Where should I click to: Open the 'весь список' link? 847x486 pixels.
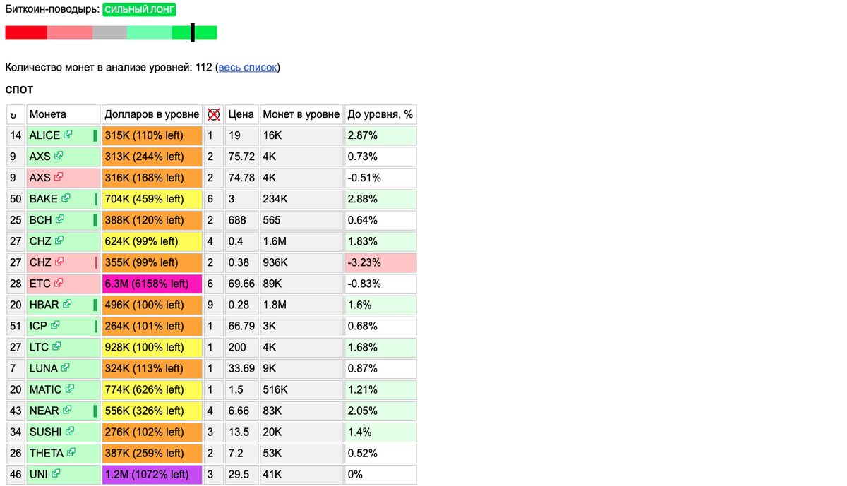[248, 67]
